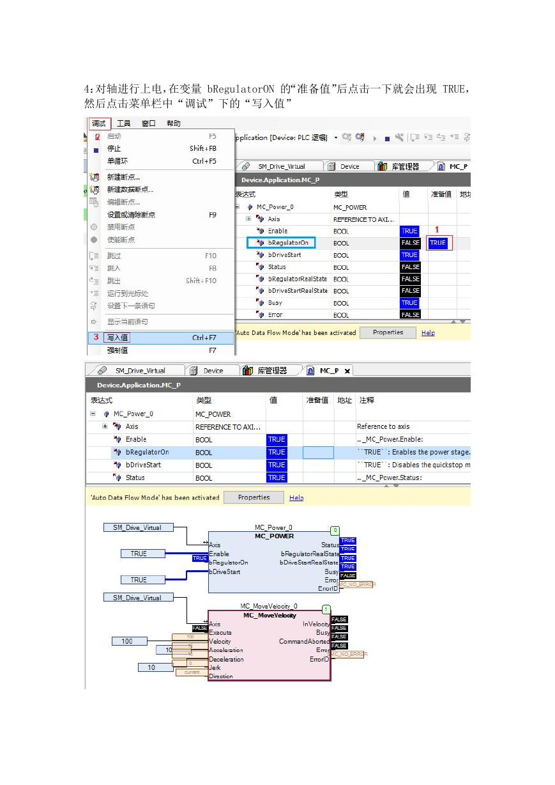Click the Deceleration input pin label
Image resolution: width=555 pixels, height=785 pixels.
[226, 659]
